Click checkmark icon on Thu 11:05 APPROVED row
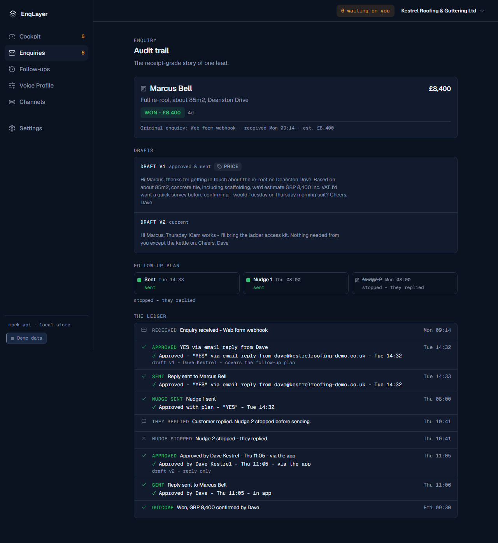 [x=144, y=455]
